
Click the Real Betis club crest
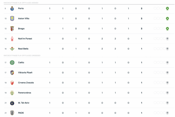pos(12,49)
